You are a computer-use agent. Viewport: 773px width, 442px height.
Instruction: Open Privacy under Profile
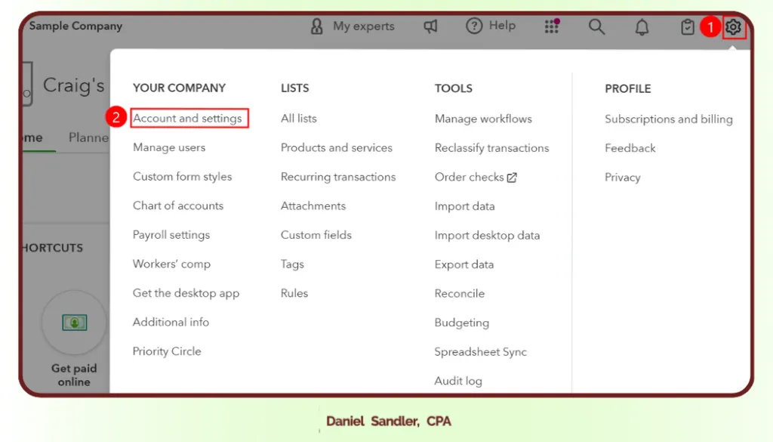pos(623,178)
